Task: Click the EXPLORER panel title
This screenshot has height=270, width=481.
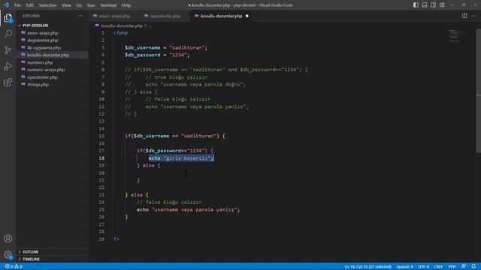Action: 31,16
